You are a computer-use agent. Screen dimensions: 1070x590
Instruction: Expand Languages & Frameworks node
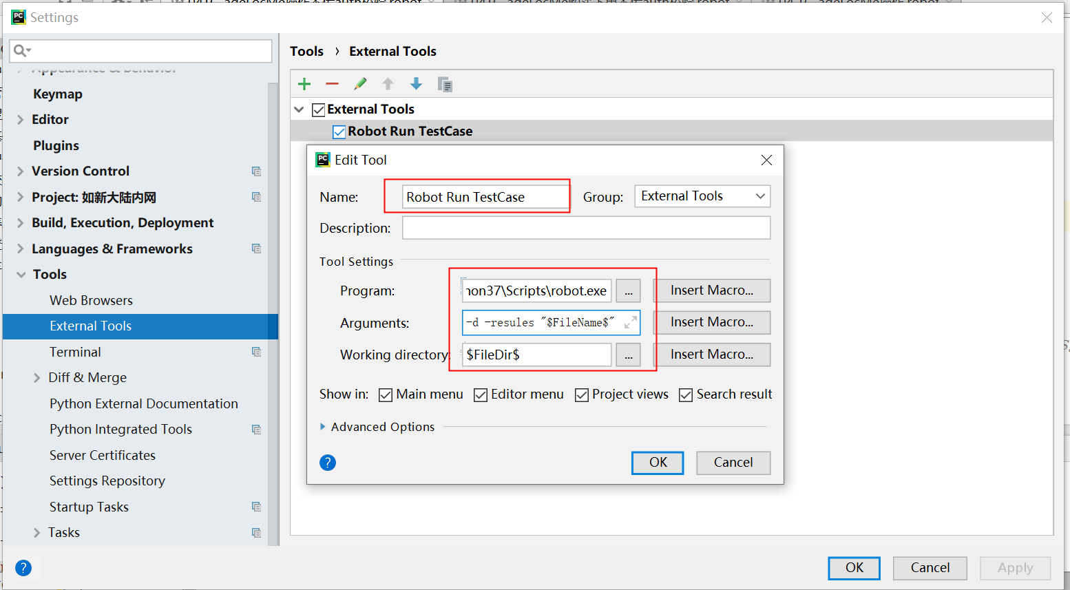pyautogui.click(x=20, y=249)
